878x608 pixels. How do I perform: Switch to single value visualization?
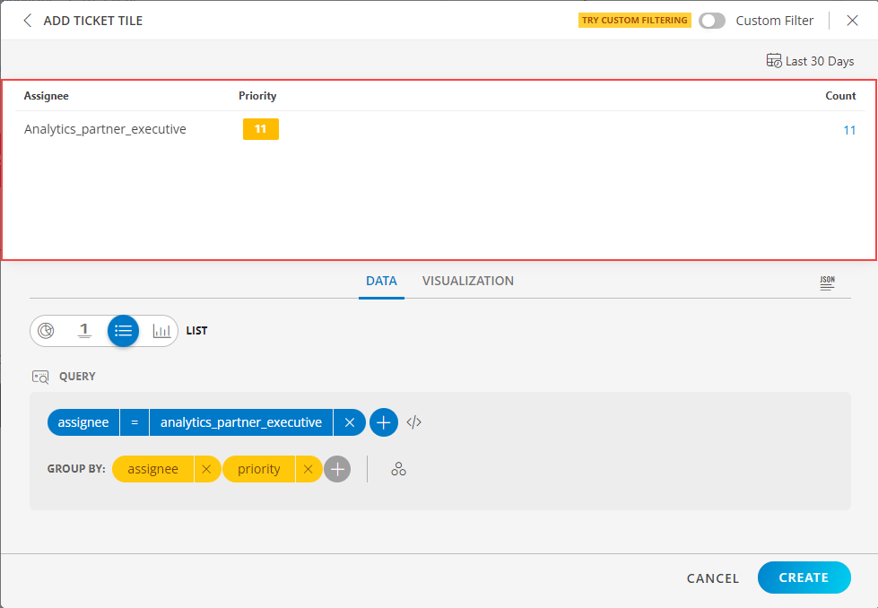tap(84, 330)
